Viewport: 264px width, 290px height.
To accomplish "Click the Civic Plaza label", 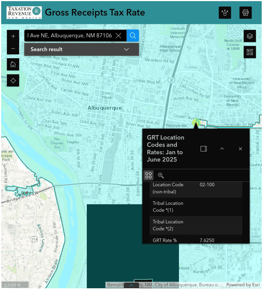I will click(x=107, y=96).
